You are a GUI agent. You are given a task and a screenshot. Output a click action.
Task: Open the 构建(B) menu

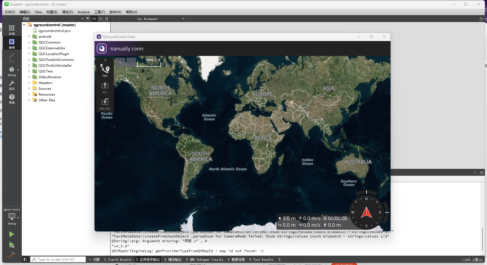pos(52,12)
